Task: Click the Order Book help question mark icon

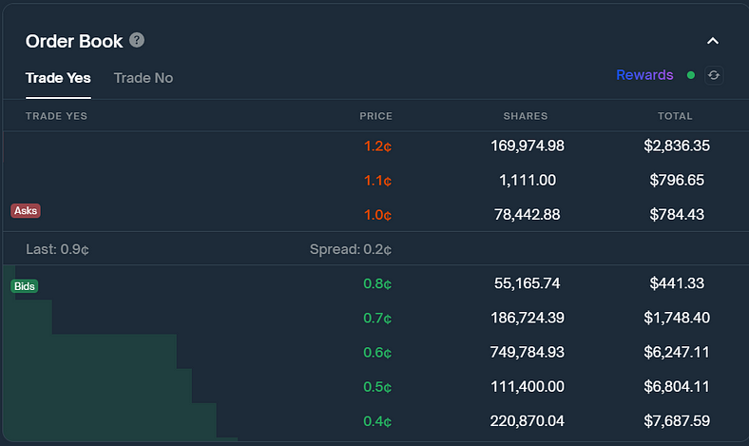Action: pyautogui.click(x=138, y=41)
